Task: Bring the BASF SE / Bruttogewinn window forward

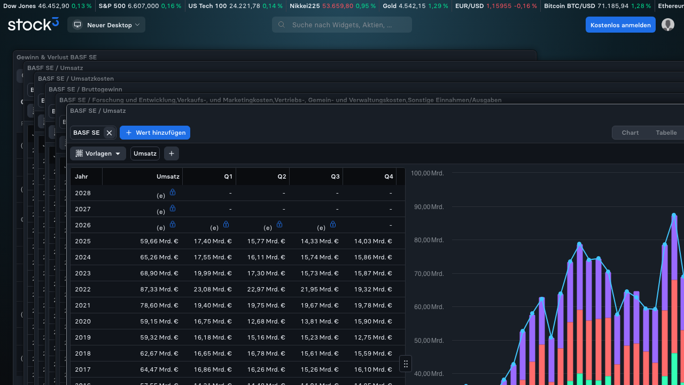Action: [85, 89]
